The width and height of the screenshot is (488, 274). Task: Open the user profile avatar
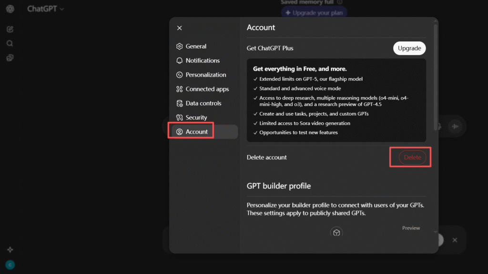pyautogui.click(x=10, y=265)
